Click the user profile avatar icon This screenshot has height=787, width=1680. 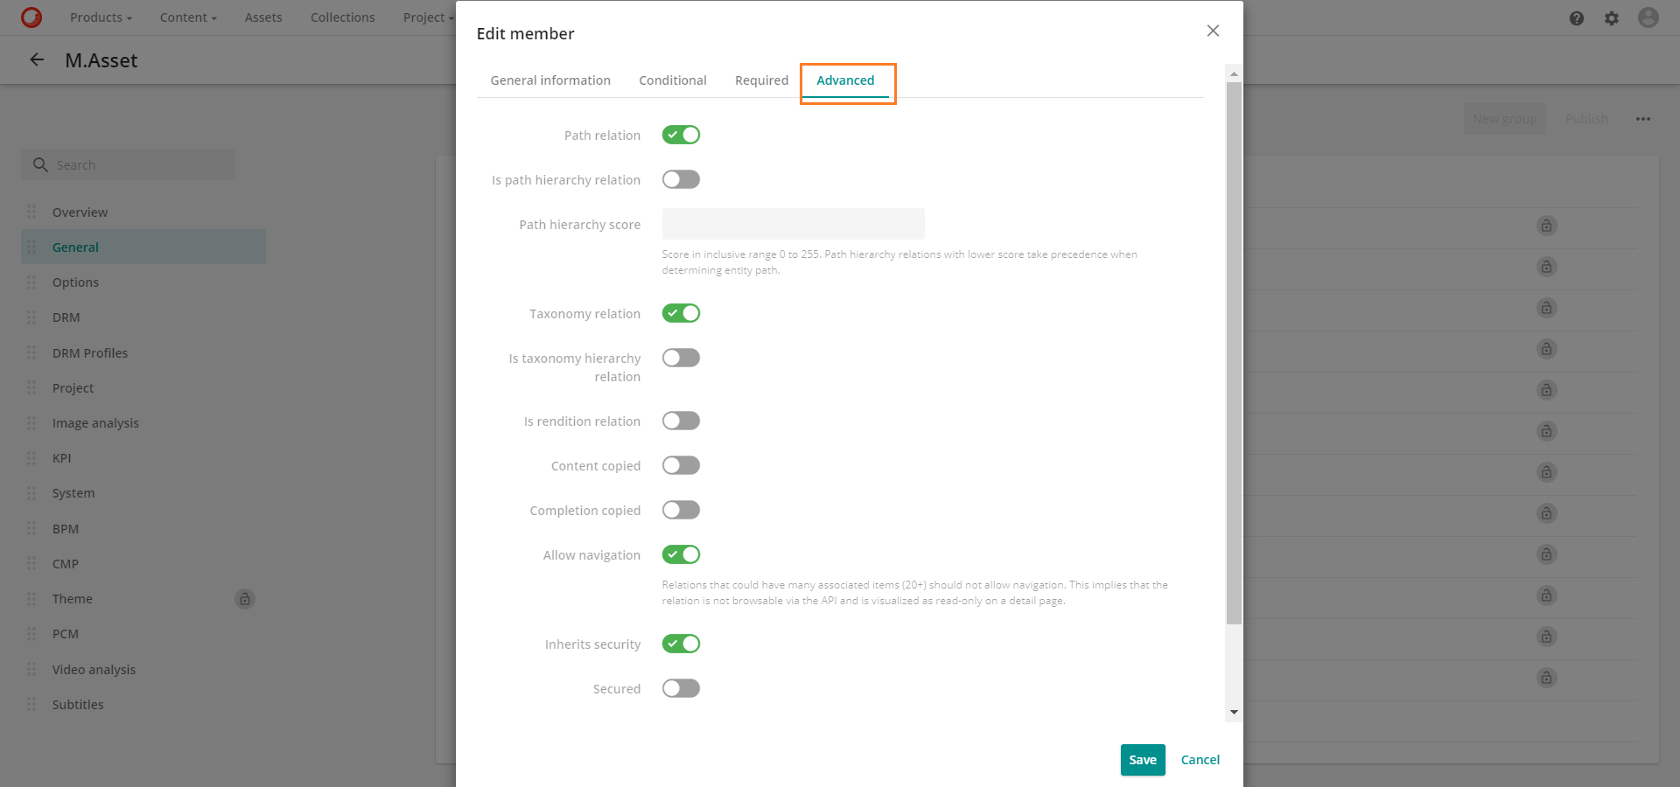1648,17
